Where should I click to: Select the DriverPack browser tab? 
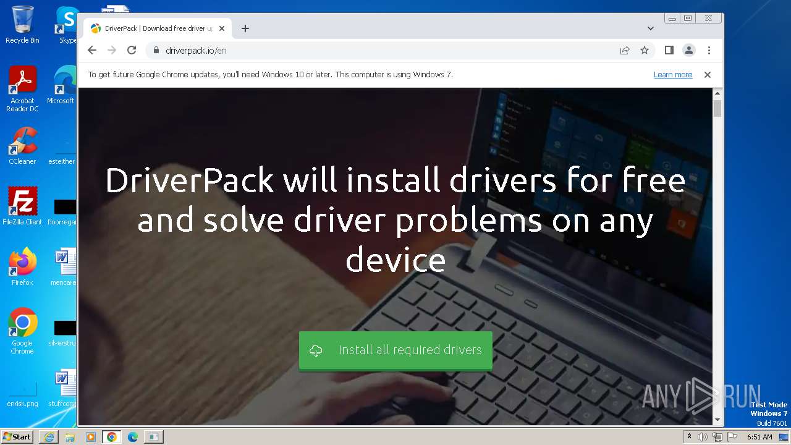(x=158, y=28)
